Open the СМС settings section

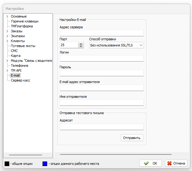point(14,51)
